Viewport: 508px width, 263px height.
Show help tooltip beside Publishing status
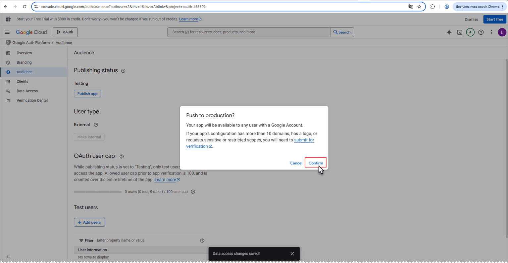(123, 71)
